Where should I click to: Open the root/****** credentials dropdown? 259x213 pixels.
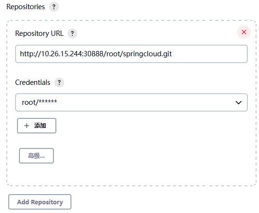point(131,102)
